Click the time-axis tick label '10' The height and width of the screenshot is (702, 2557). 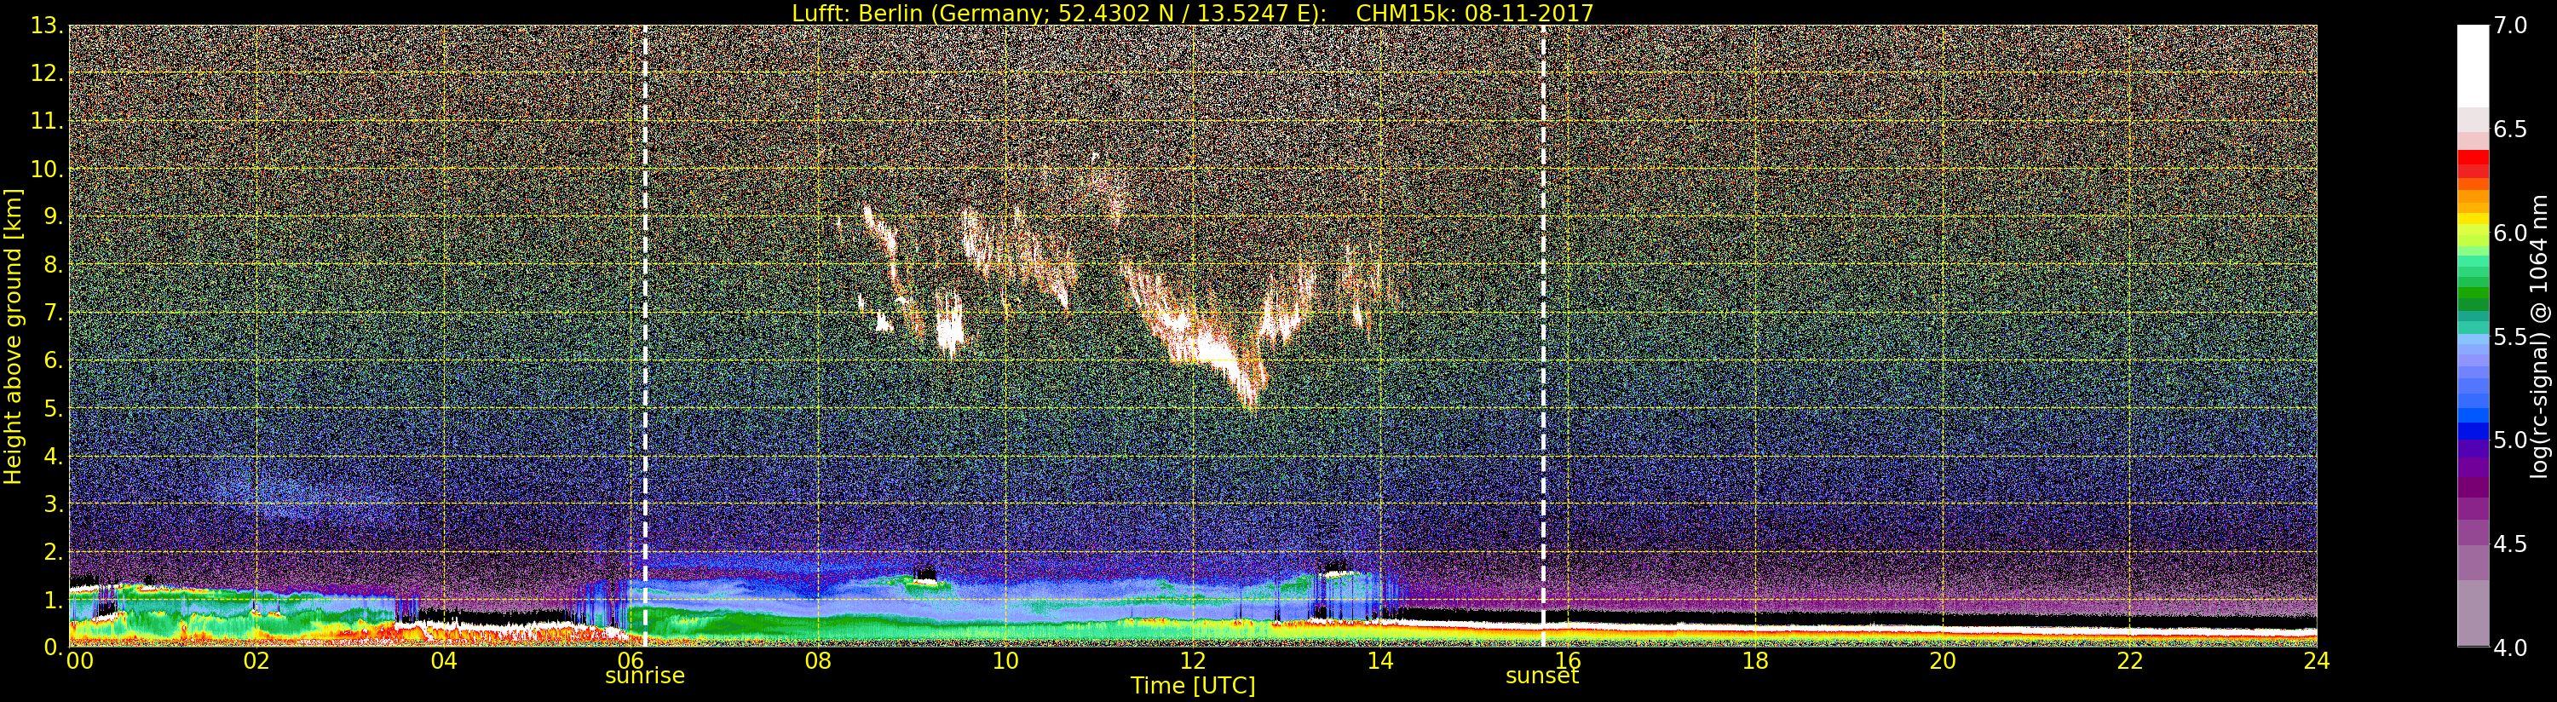coord(1005,660)
